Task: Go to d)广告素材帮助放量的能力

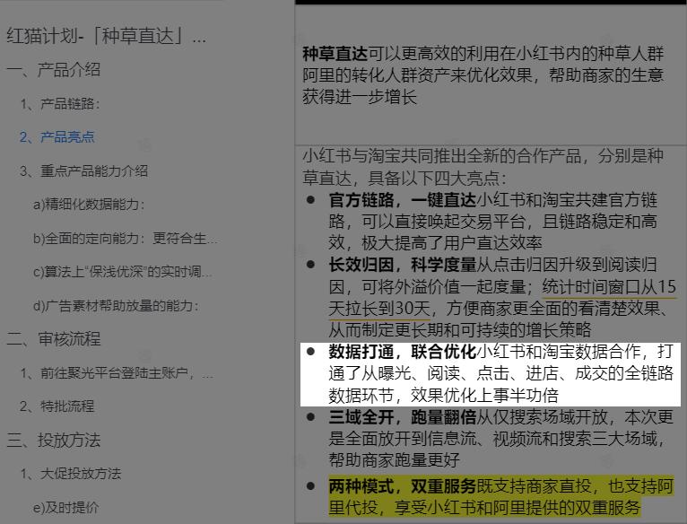Action: point(116,306)
